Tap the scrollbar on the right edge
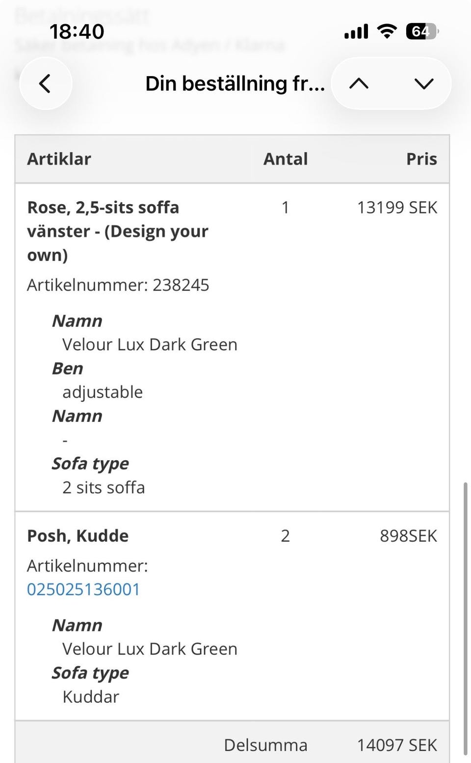 tap(466, 613)
